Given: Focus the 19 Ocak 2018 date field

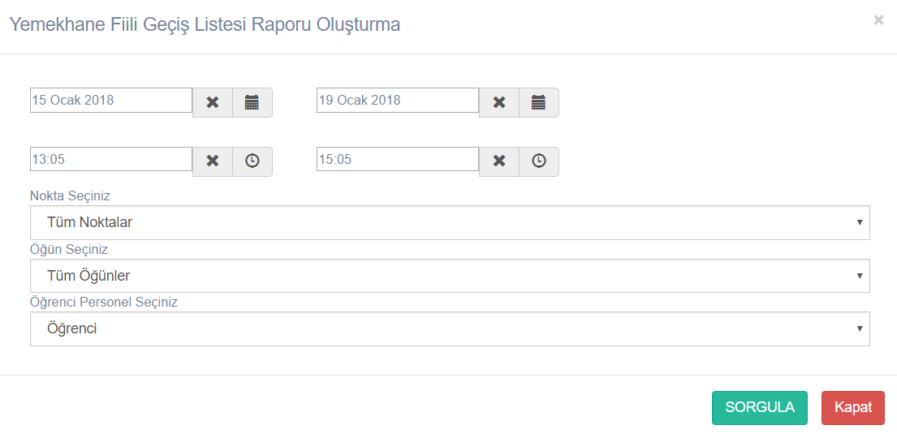Looking at the screenshot, I should coord(398,100).
